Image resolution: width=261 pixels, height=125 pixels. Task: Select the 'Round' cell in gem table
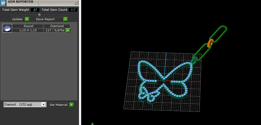28,26
